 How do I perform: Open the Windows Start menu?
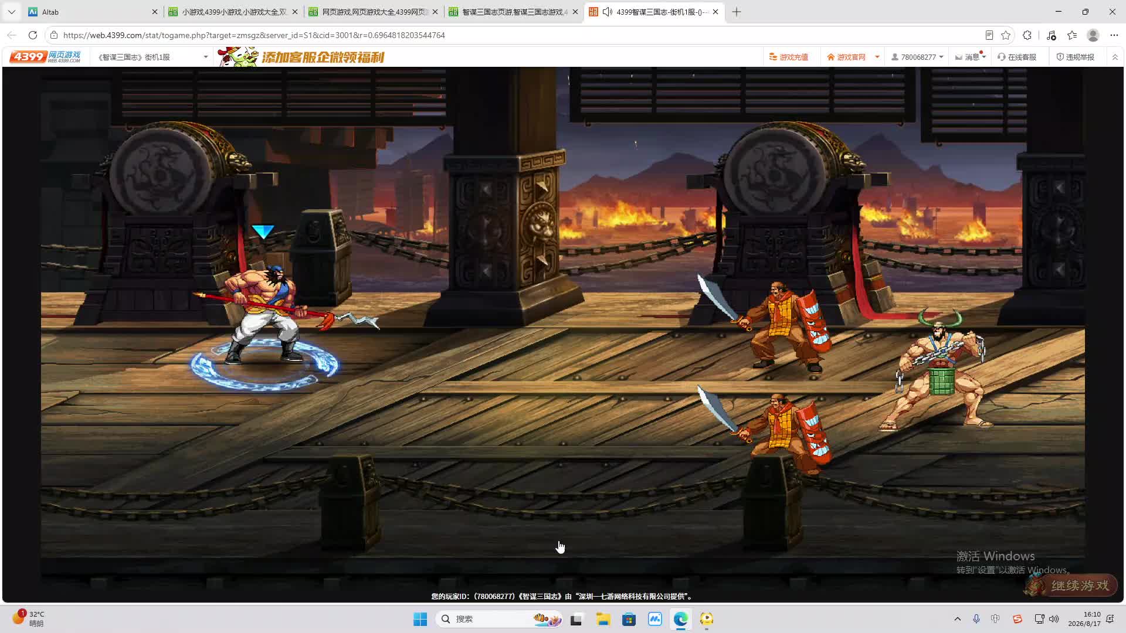pos(420,619)
